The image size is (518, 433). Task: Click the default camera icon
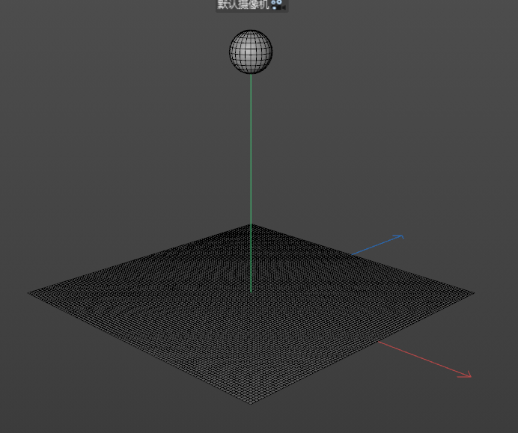(278, 4)
